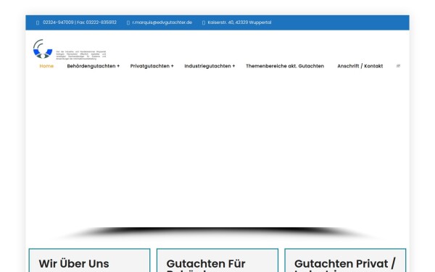This screenshot has height=272, width=435.
Task: Click the small icon right of Anschrift / Kontakt
Action: point(398,66)
